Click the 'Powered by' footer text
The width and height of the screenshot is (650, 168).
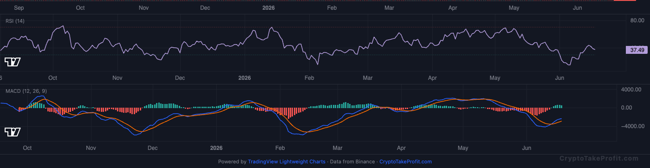[232, 162]
